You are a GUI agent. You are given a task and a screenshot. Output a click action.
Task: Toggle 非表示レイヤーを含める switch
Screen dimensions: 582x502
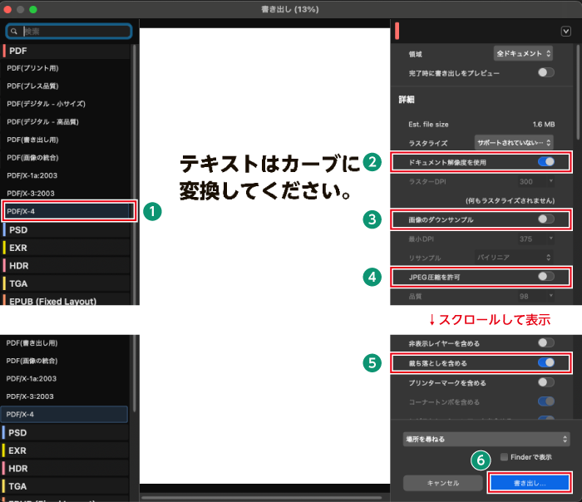pyautogui.click(x=545, y=342)
